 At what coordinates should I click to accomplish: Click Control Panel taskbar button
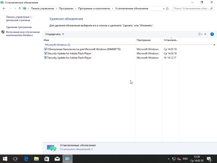(68, 159)
